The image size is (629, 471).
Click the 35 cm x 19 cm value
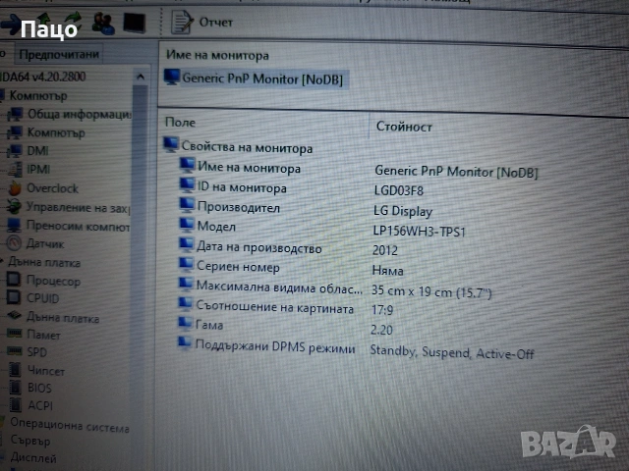tap(431, 292)
